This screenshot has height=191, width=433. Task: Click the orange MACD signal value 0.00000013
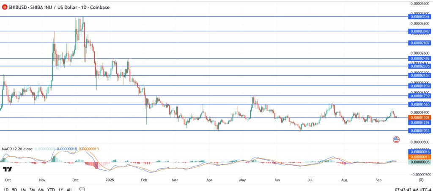coord(419,157)
